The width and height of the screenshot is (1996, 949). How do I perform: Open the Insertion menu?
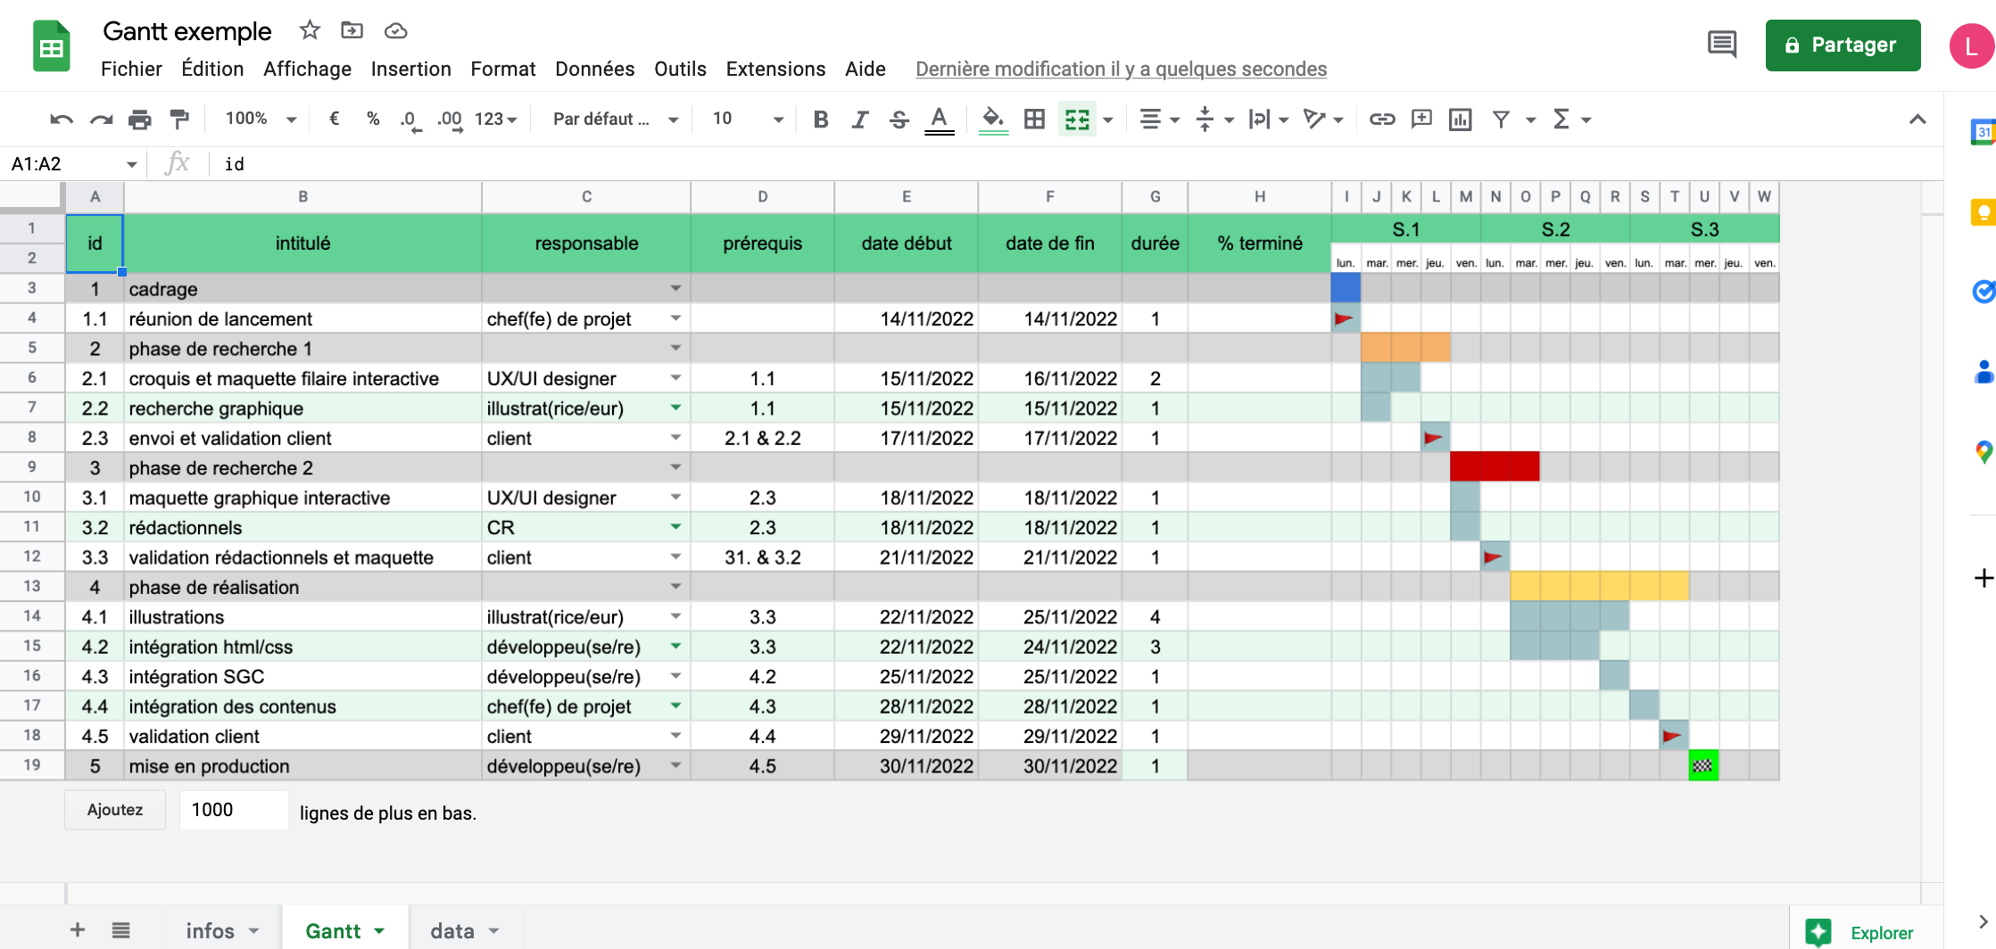410,69
